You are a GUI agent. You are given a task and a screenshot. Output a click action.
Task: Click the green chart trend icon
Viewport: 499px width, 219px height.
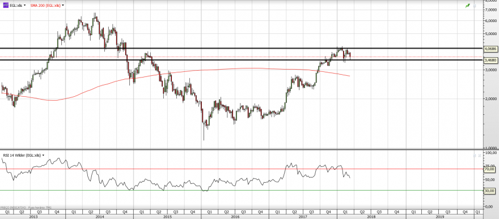pyautogui.click(x=468, y=6)
